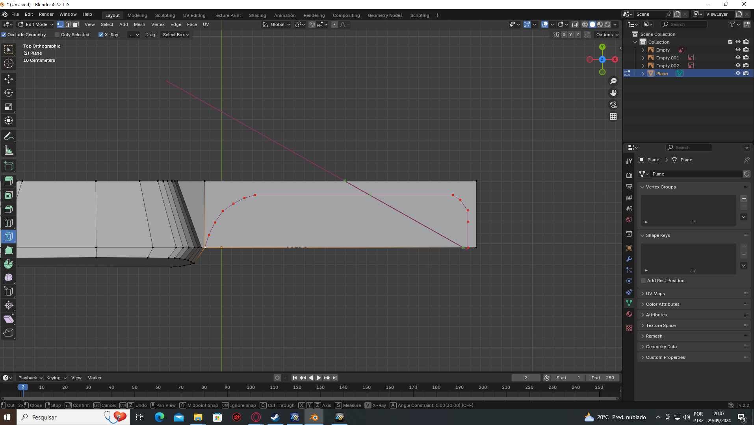The height and width of the screenshot is (425, 754).
Task: Switch to orthographic/perspective grid icon
Action: click(613, 116)
